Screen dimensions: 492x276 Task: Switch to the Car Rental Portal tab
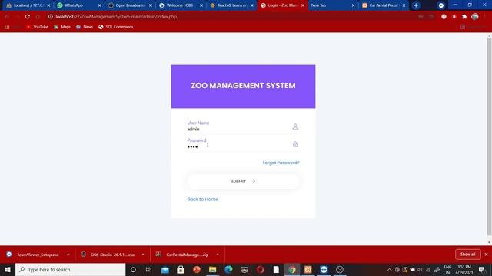pyautogui.click(x=384, y=5)
